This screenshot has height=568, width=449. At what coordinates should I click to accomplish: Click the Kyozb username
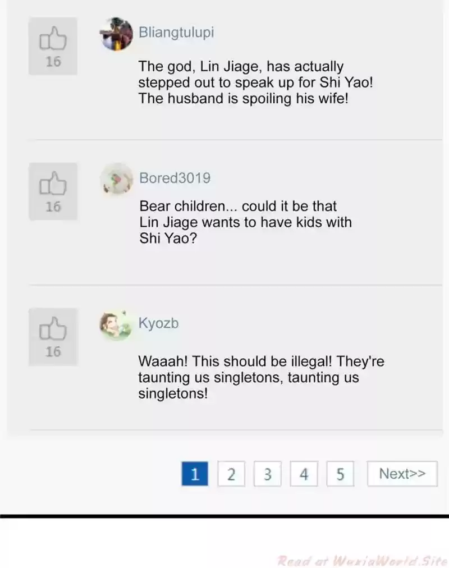(158, 323)
